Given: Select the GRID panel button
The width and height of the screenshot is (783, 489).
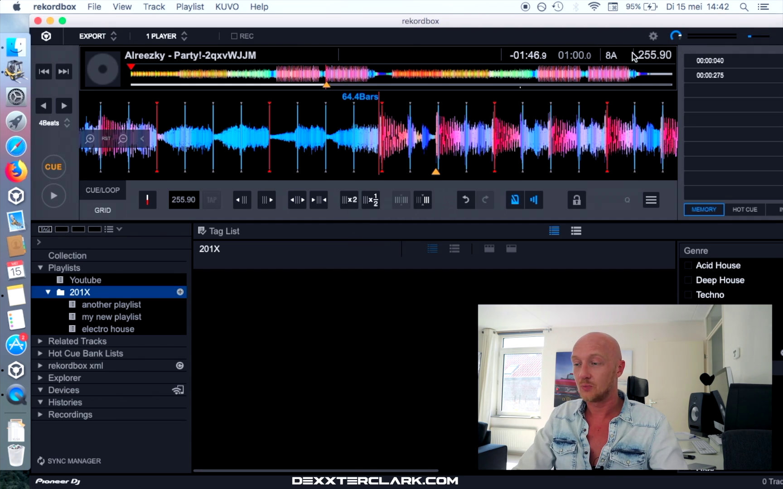Looking at the screenshot, I should [102, 210].
